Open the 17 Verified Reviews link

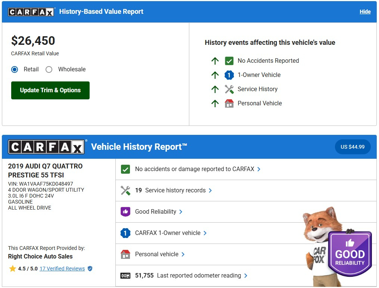point(62,269)
